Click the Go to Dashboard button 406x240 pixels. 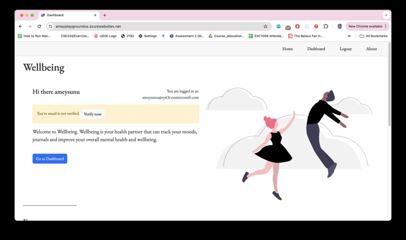pyautogui.click(x=50, y=159)
